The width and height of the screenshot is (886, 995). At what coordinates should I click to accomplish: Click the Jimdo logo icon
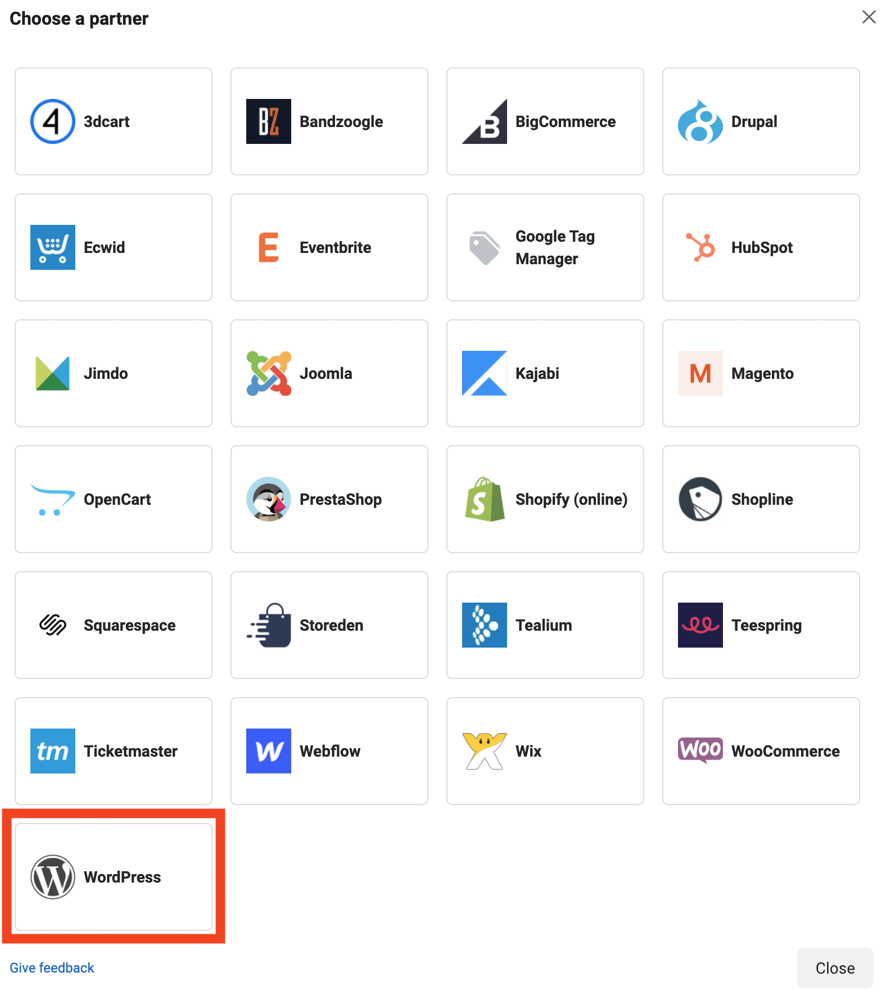[x=53, y=373]
